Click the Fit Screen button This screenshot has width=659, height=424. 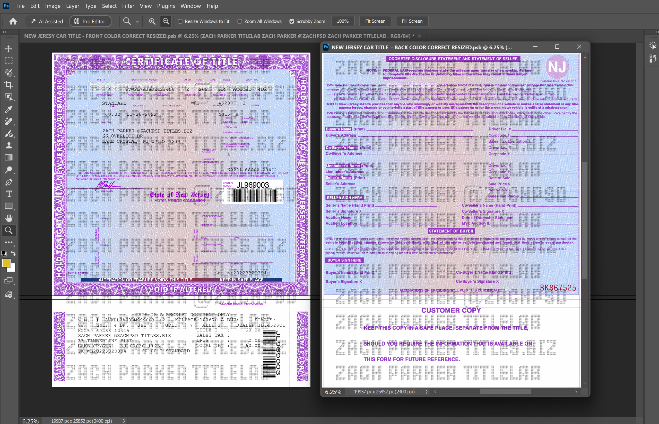point(375,21)
